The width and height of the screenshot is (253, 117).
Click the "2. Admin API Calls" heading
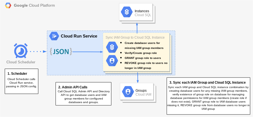[x=73, y=87]
